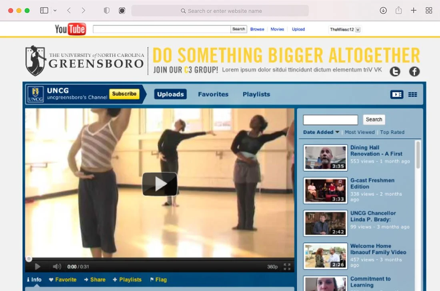
Task: Open the G-cast Freshmen Edition title
Action: 372,183
